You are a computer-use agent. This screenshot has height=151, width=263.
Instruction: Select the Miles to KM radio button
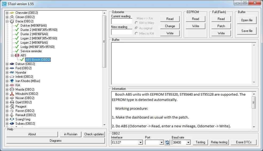coord(136,34)
